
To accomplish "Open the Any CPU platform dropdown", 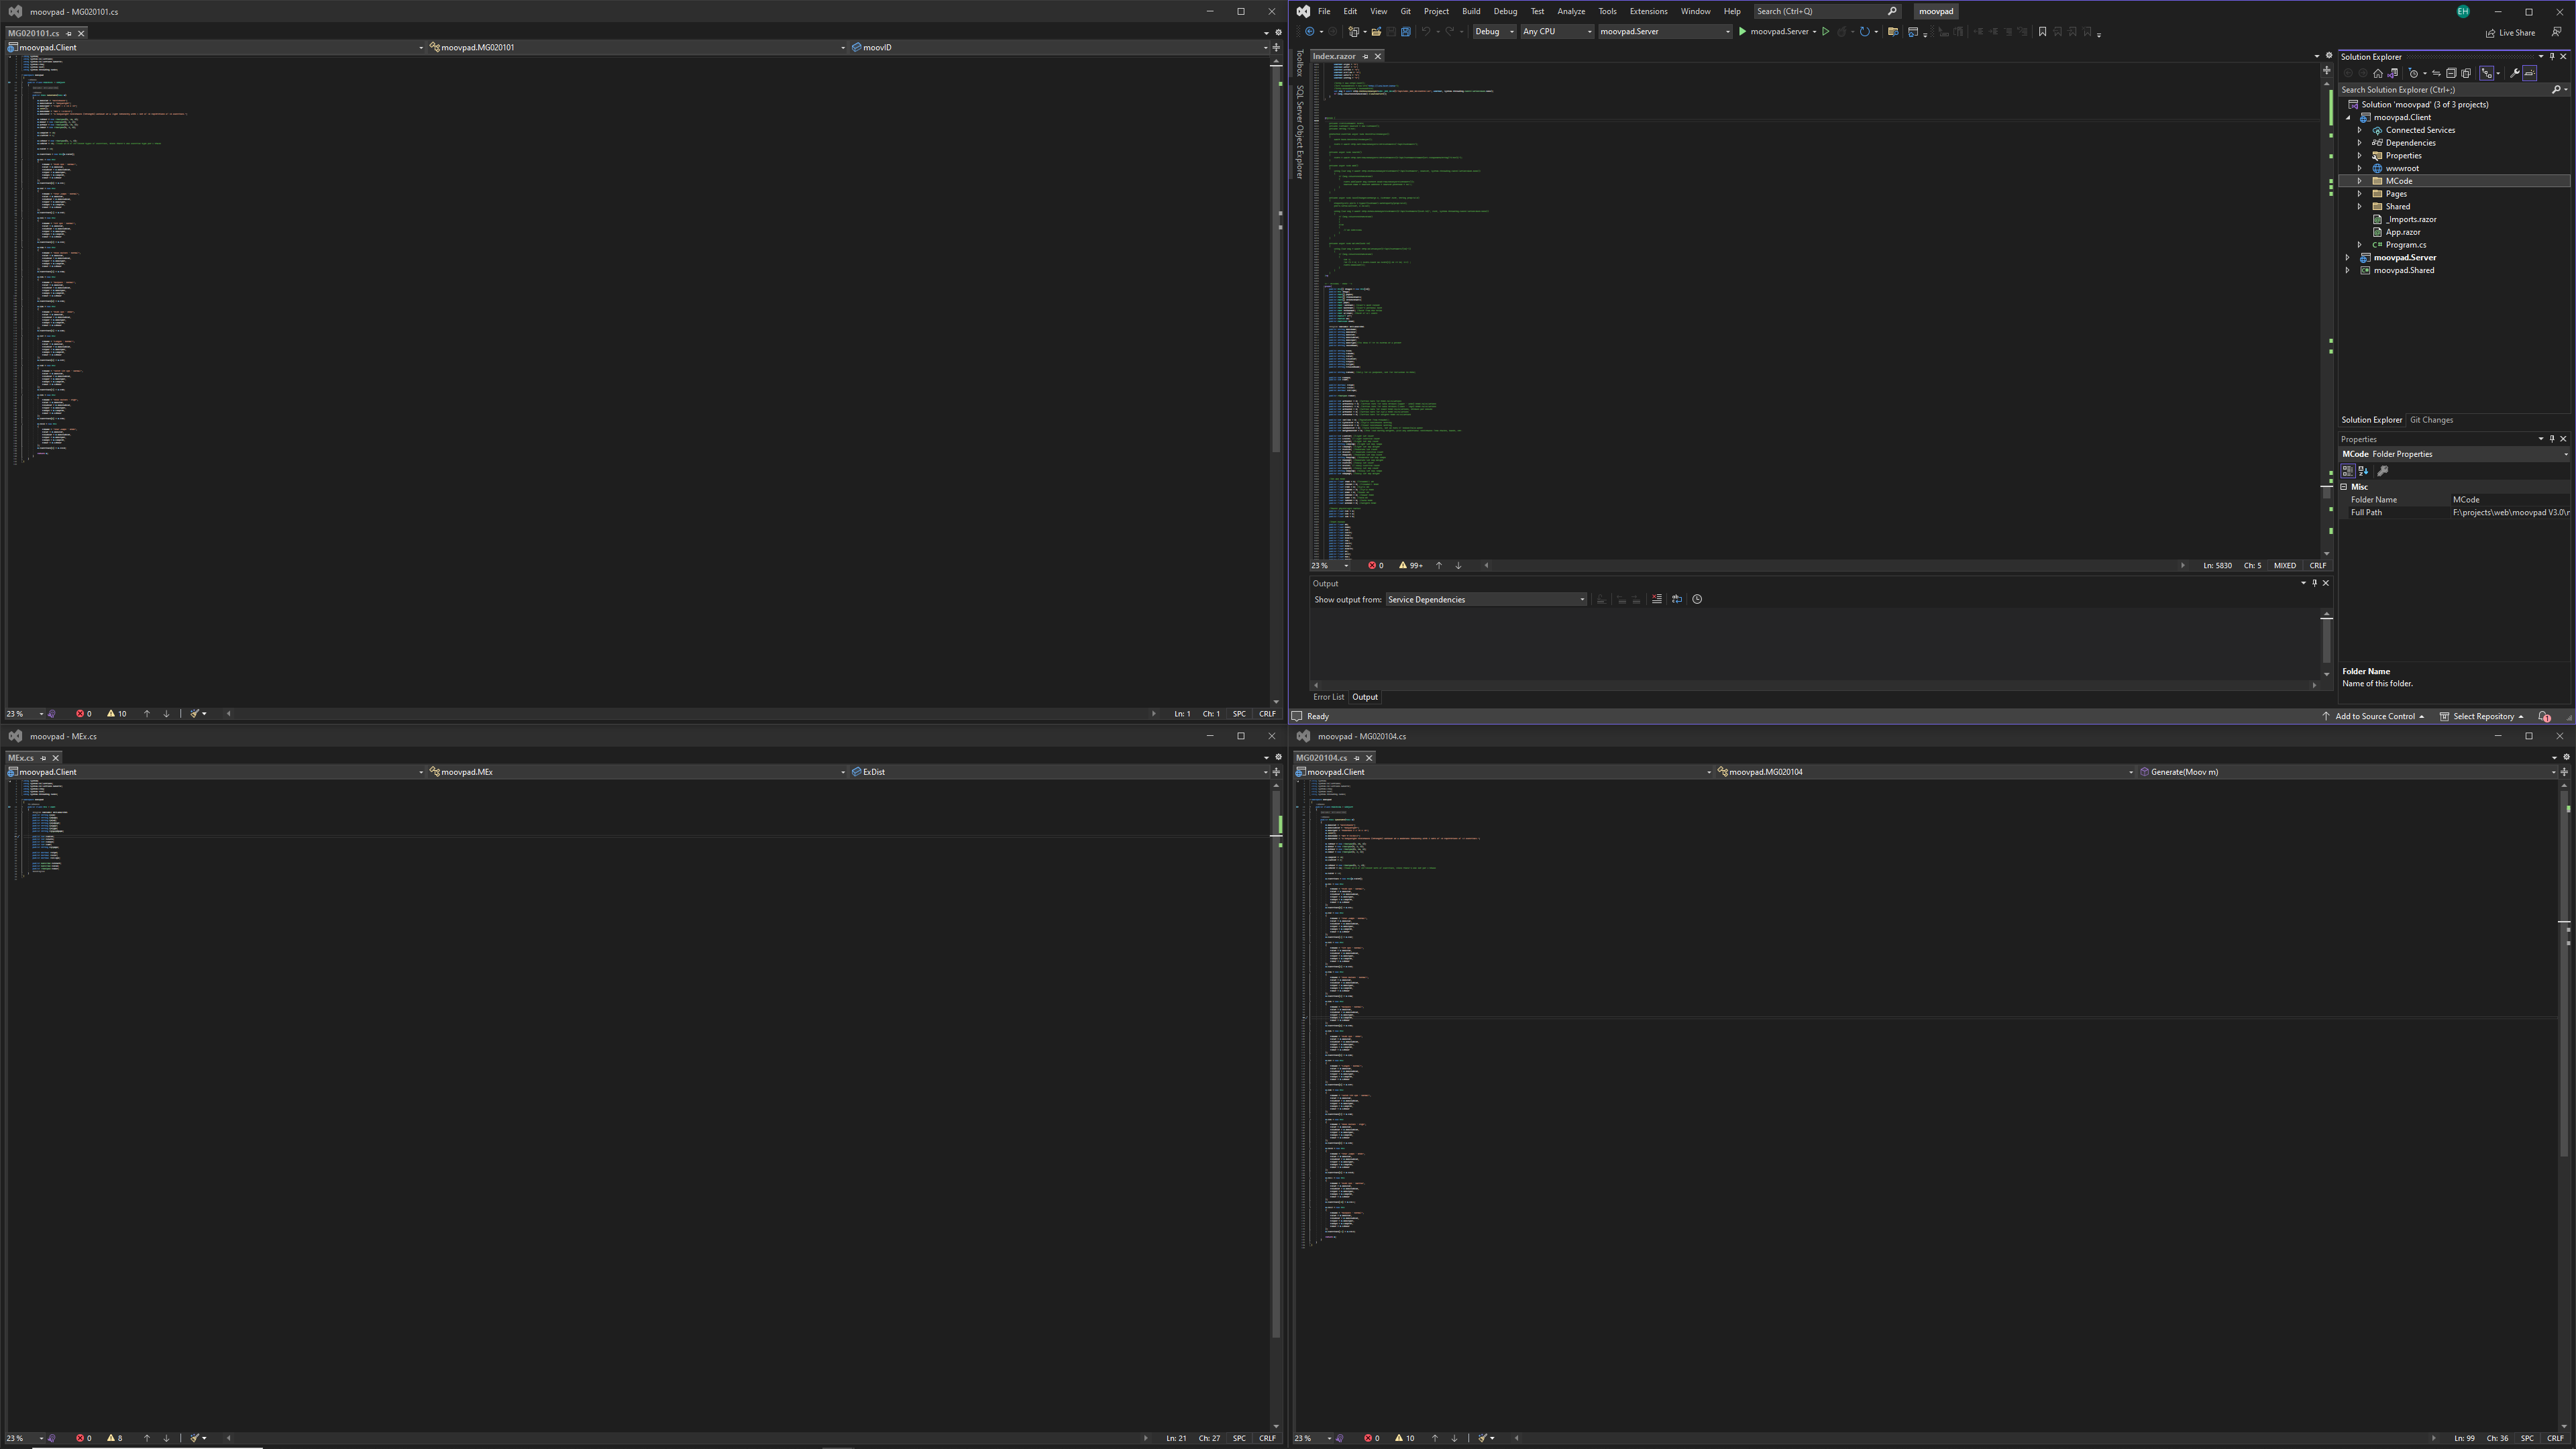I will click(x=1558, y=32).
